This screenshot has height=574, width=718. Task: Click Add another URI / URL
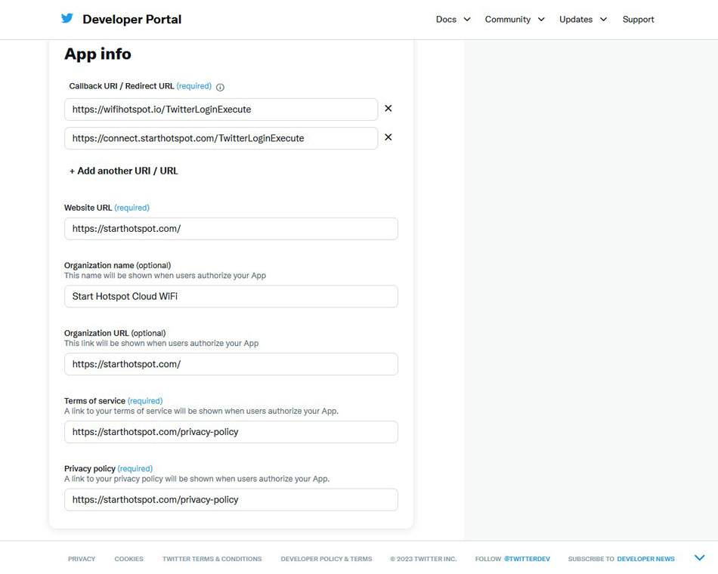[124, 171]
